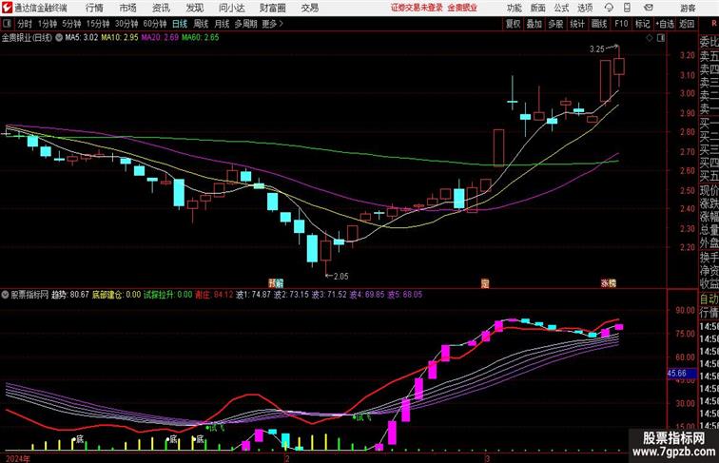Click the 游客 user label

(688, 8)
